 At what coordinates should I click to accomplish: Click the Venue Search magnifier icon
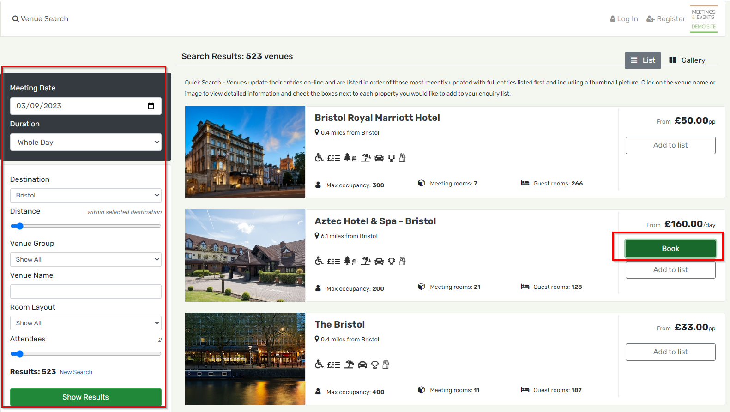(16, 19)
